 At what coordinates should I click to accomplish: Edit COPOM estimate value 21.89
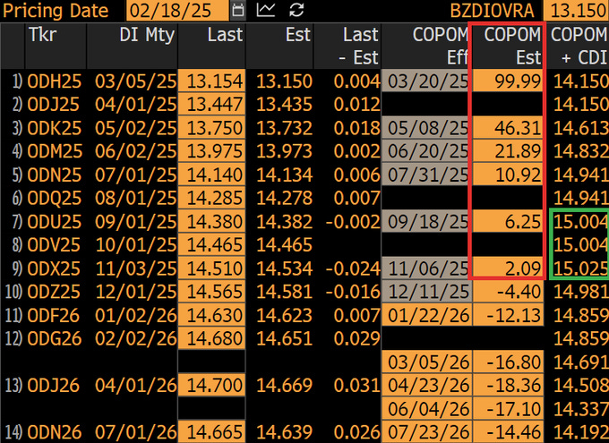point(508,151)
